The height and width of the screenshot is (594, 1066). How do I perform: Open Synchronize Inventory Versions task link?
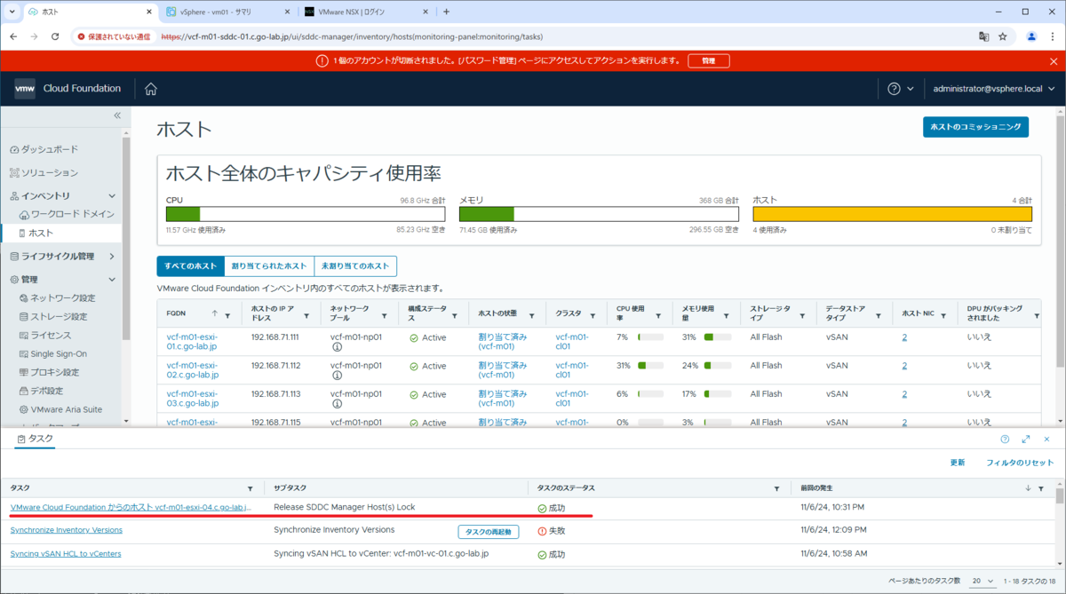[67, 530]
